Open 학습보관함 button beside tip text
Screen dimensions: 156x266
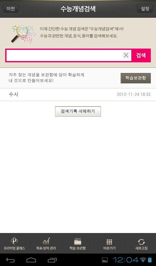pyautogui.click(x=136, y=78)
